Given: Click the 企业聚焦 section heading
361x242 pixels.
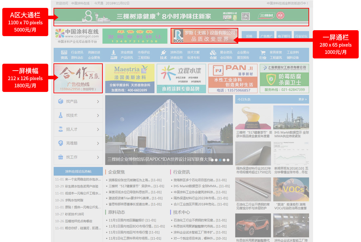Looking at the screenshot, I should point(117,172).
